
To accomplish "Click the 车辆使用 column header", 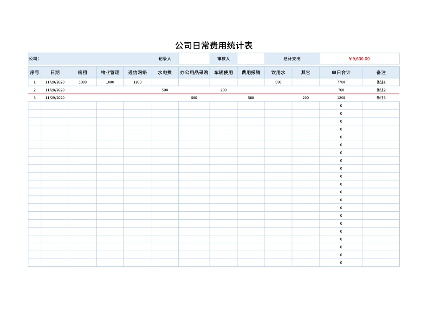I will pyautogui.click(x=223, y=72).
